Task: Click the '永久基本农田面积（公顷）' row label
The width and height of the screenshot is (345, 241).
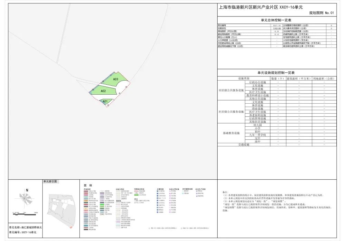Action: tap(295, 28)
